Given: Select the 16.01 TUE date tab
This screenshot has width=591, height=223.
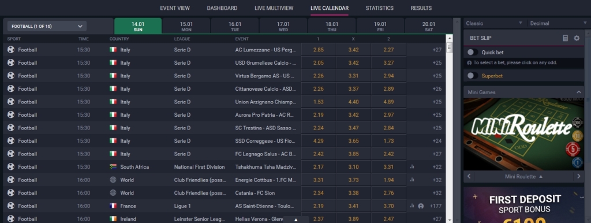Looking at the screenshot, I should coord(235,26).
